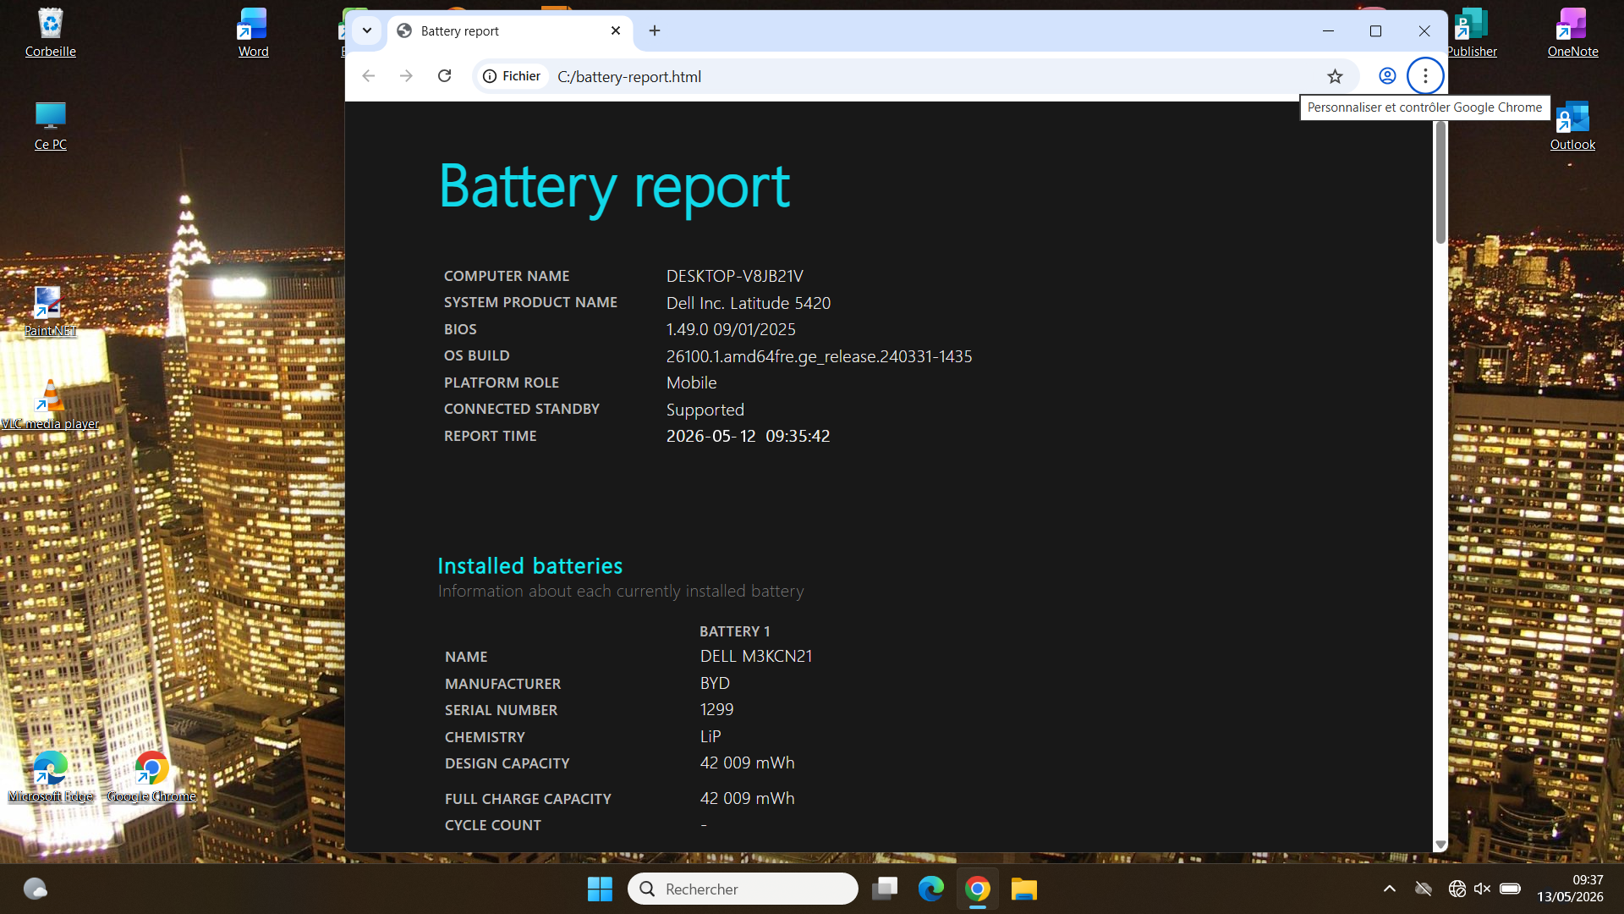The height and width of the screenshot is (914, 1624).
Task: Click the Installed batteries heading
Action: point(530,565)
